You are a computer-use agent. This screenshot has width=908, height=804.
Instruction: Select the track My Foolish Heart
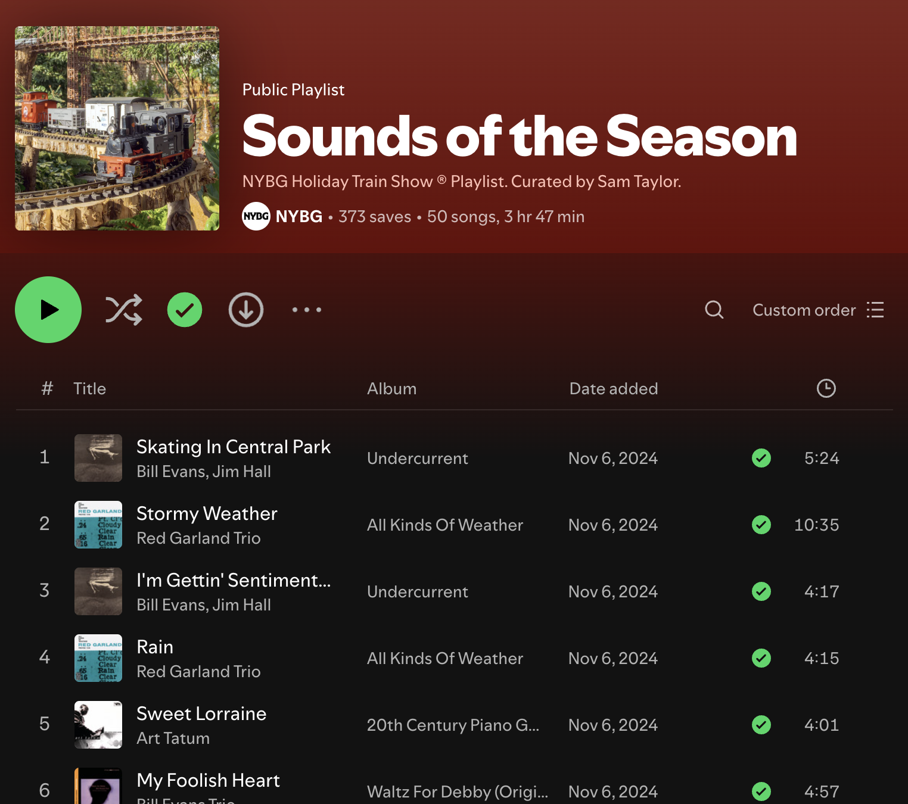pos(208,780)
